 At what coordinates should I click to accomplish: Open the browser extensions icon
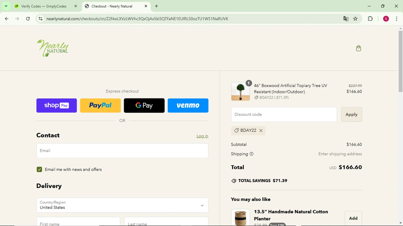pos(370,19)
